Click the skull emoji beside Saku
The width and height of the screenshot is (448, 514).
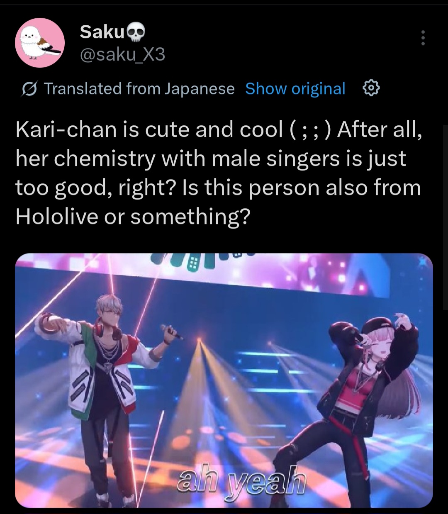click(135, 32)
